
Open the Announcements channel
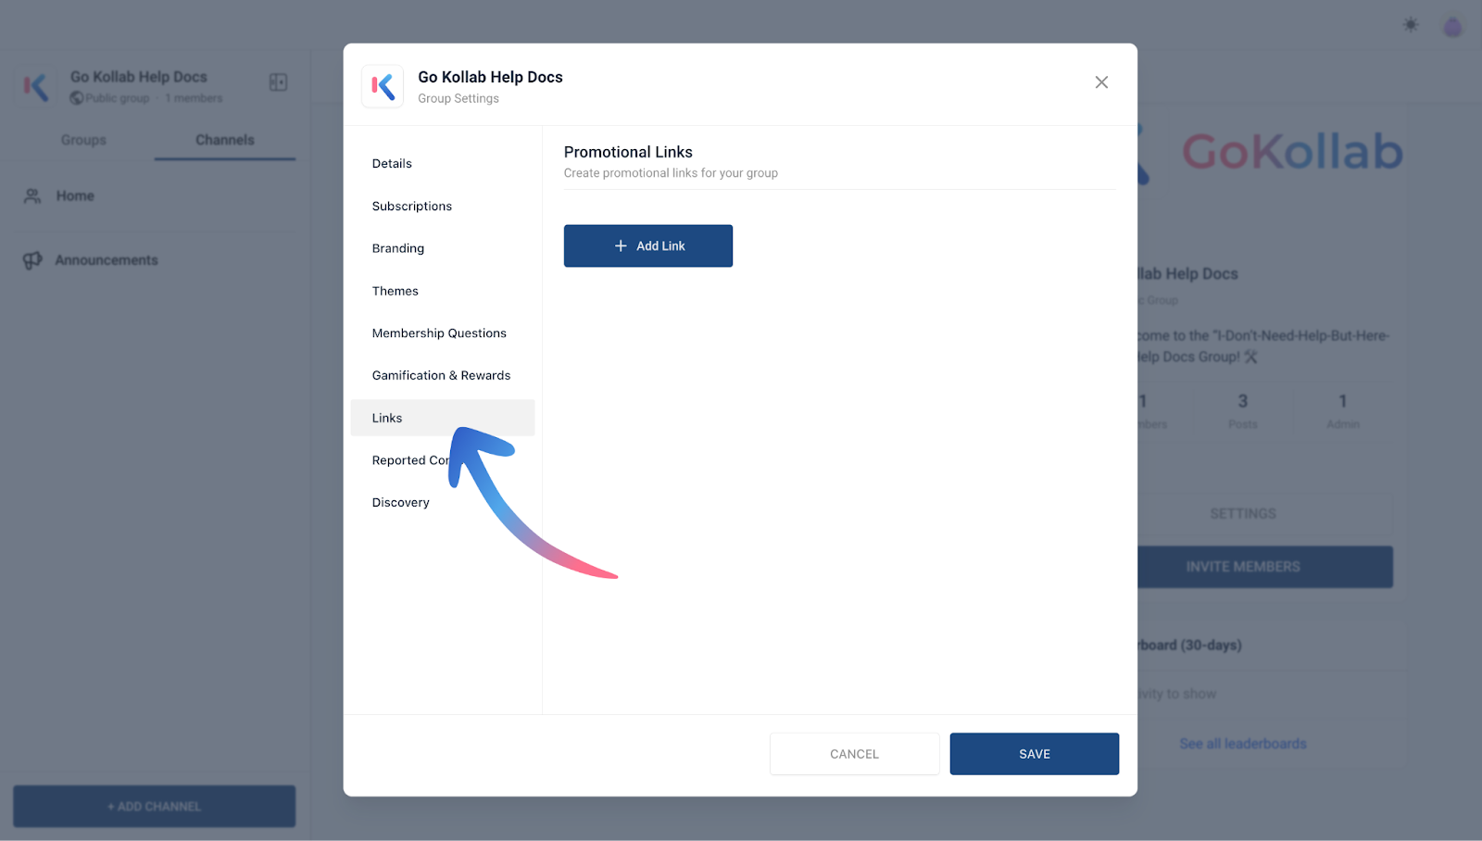pyautogui.click(x=155, y=260)
